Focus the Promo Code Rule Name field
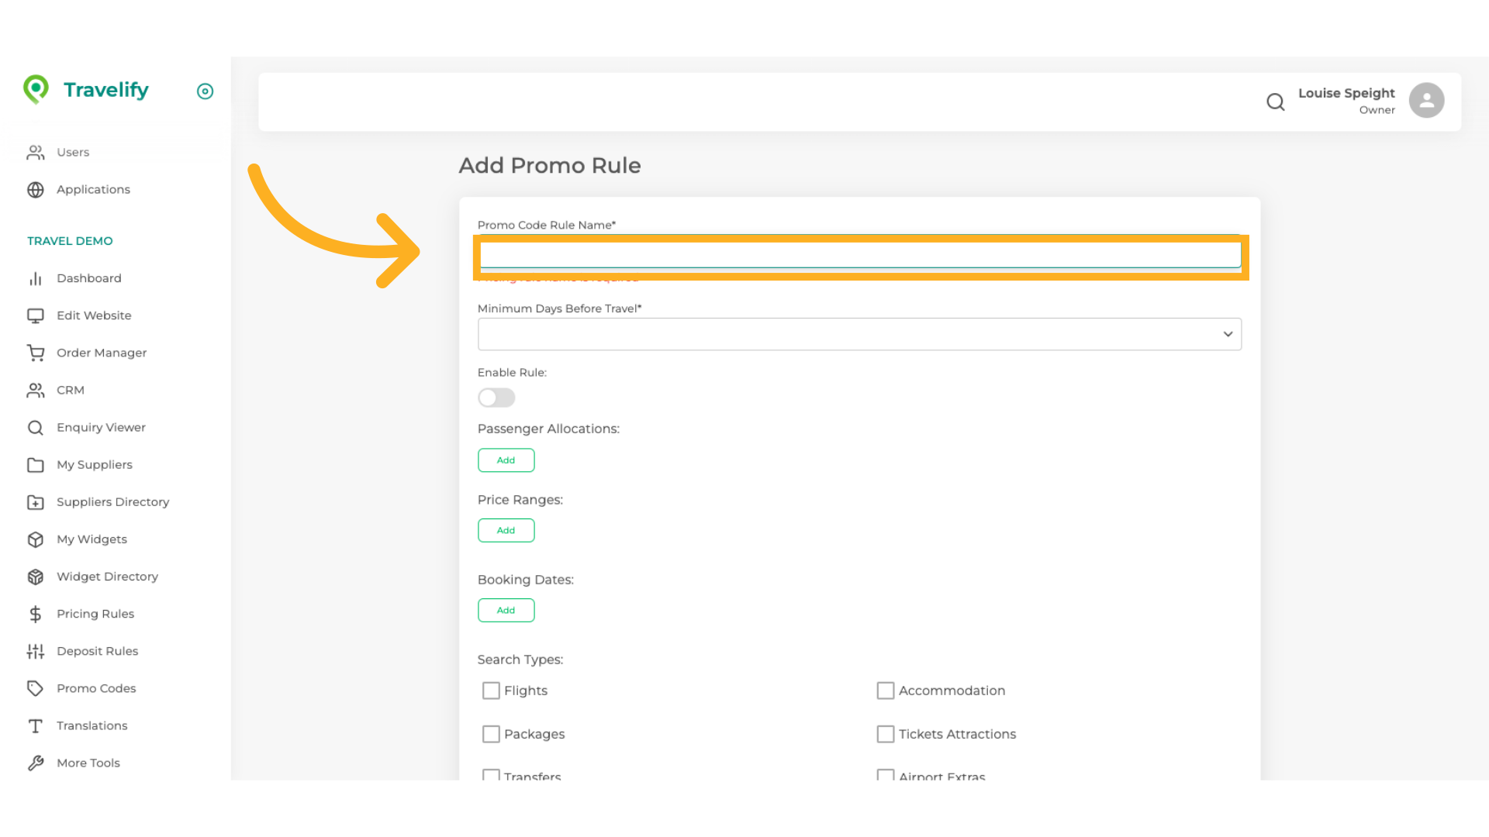Image resolution: width=1489 pixels, height=837 pixels. (x=859, y=255)
